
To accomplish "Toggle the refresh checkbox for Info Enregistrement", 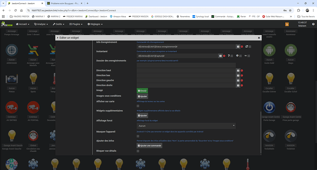I will [250, 47].
